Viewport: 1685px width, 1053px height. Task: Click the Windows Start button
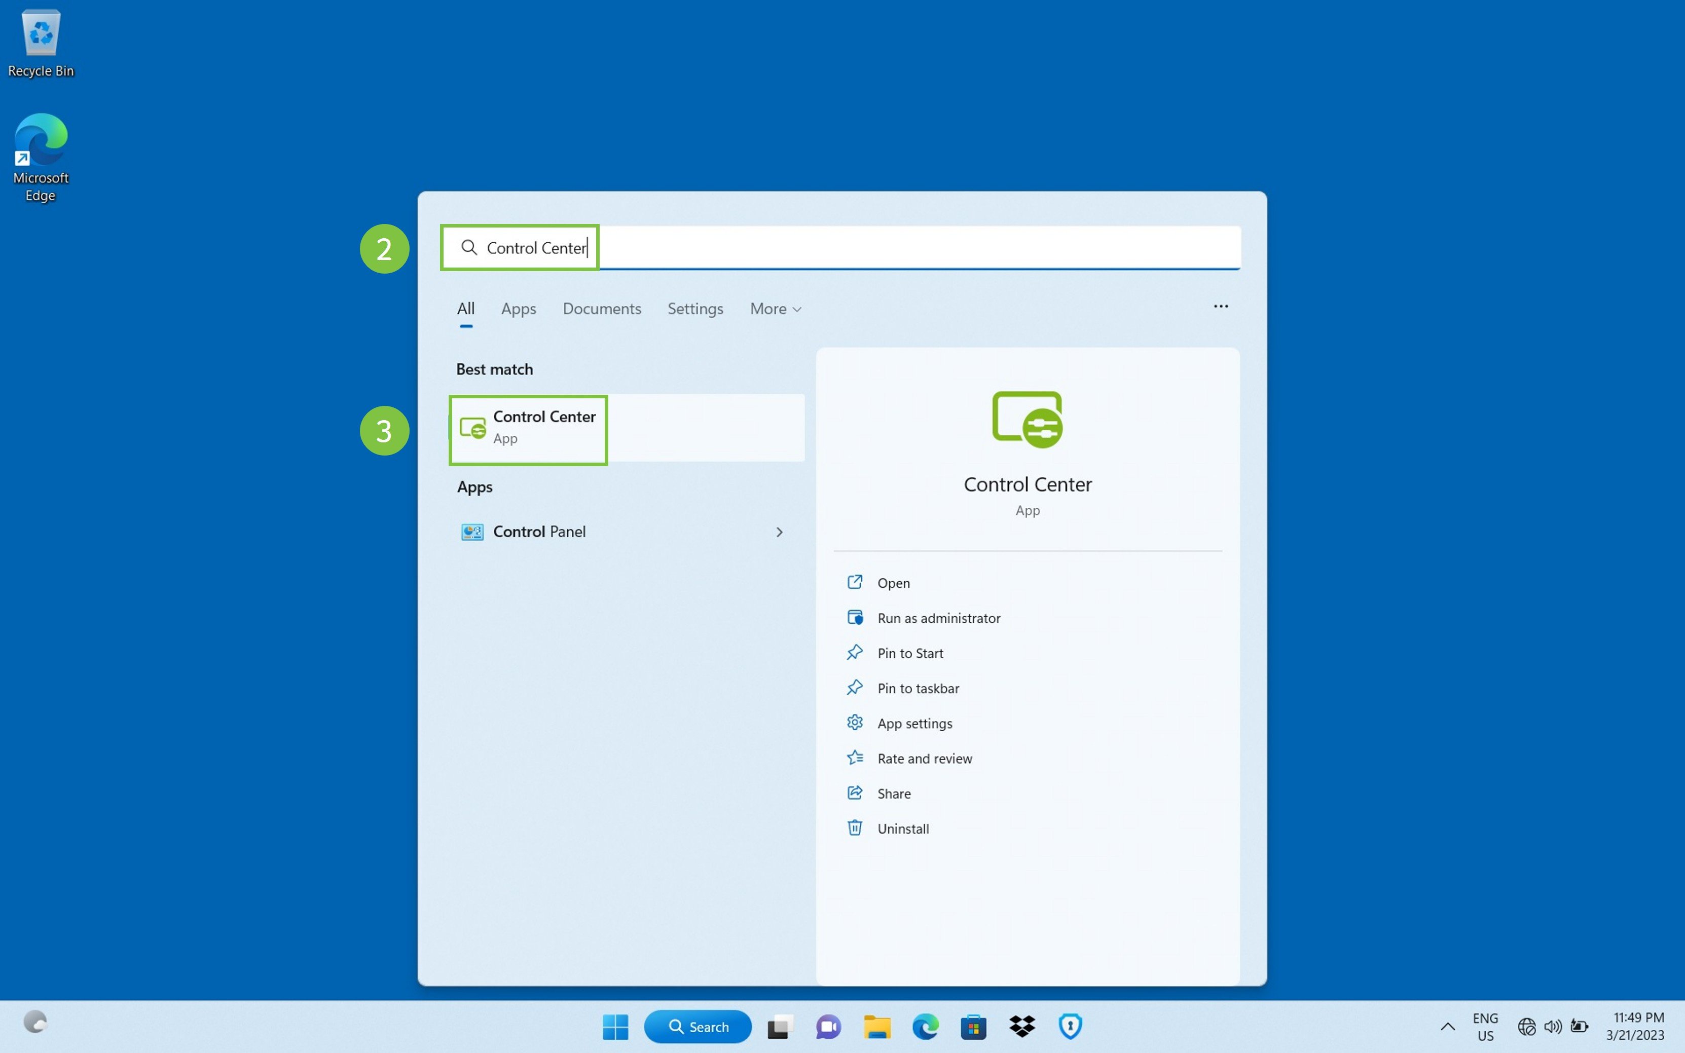pyautogui.click(x=615, y=1027)
